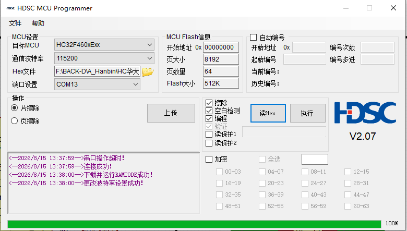Close the HDSC MCU Programmer window
407x231 pixels.
click(x=393, y=8)
